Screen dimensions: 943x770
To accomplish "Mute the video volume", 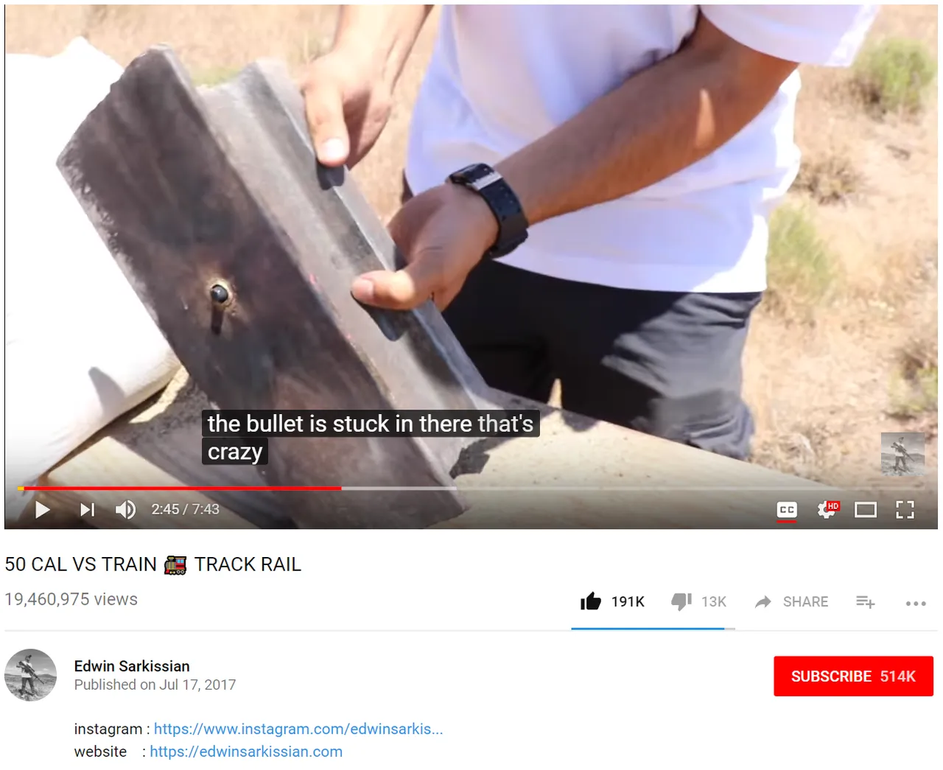I will pyautogui.click(x=125, y=509).
